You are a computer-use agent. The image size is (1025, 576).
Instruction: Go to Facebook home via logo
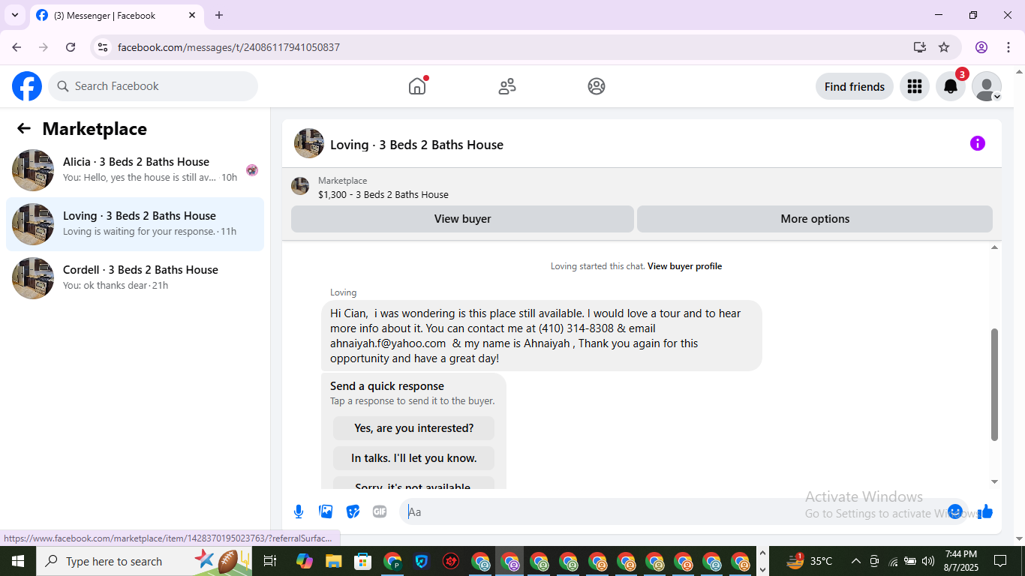(x=27, y=86)
